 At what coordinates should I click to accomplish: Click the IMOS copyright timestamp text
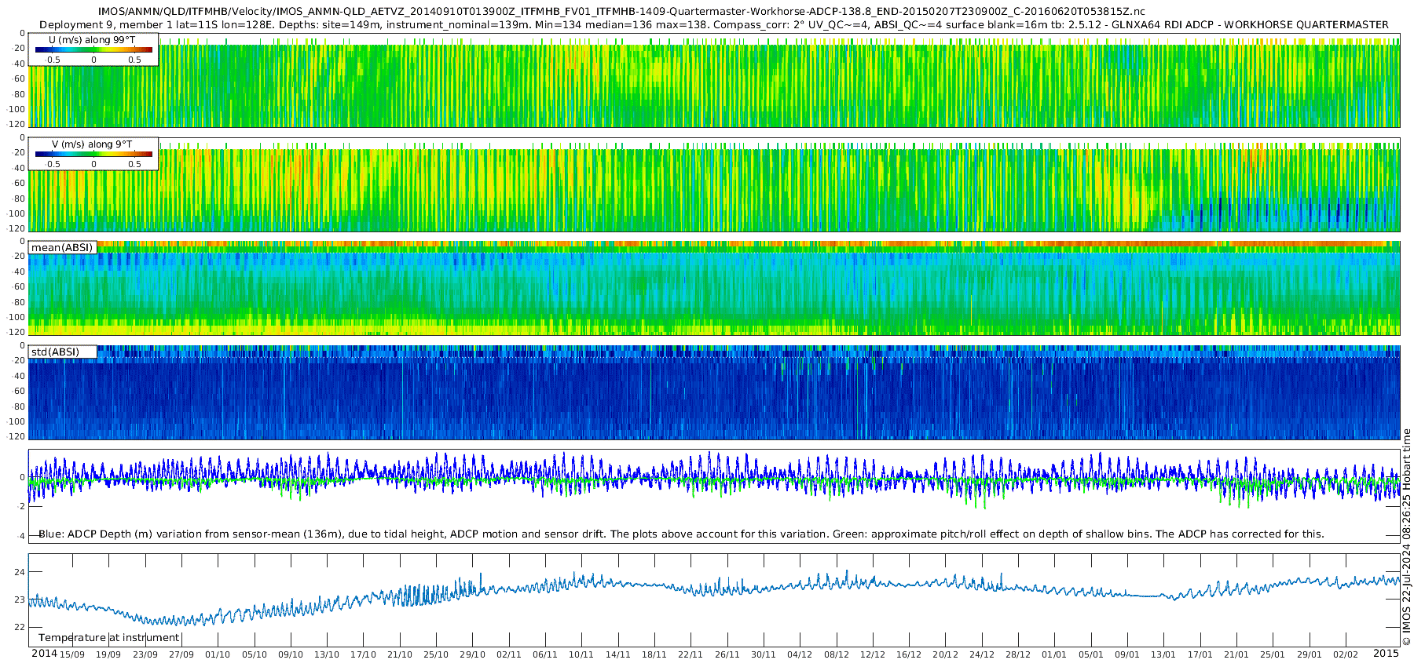pos(1407,537)
